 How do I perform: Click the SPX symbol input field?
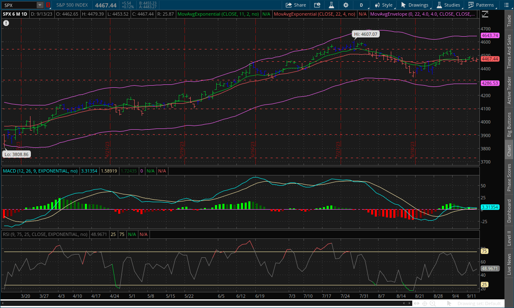pos(19,5)
